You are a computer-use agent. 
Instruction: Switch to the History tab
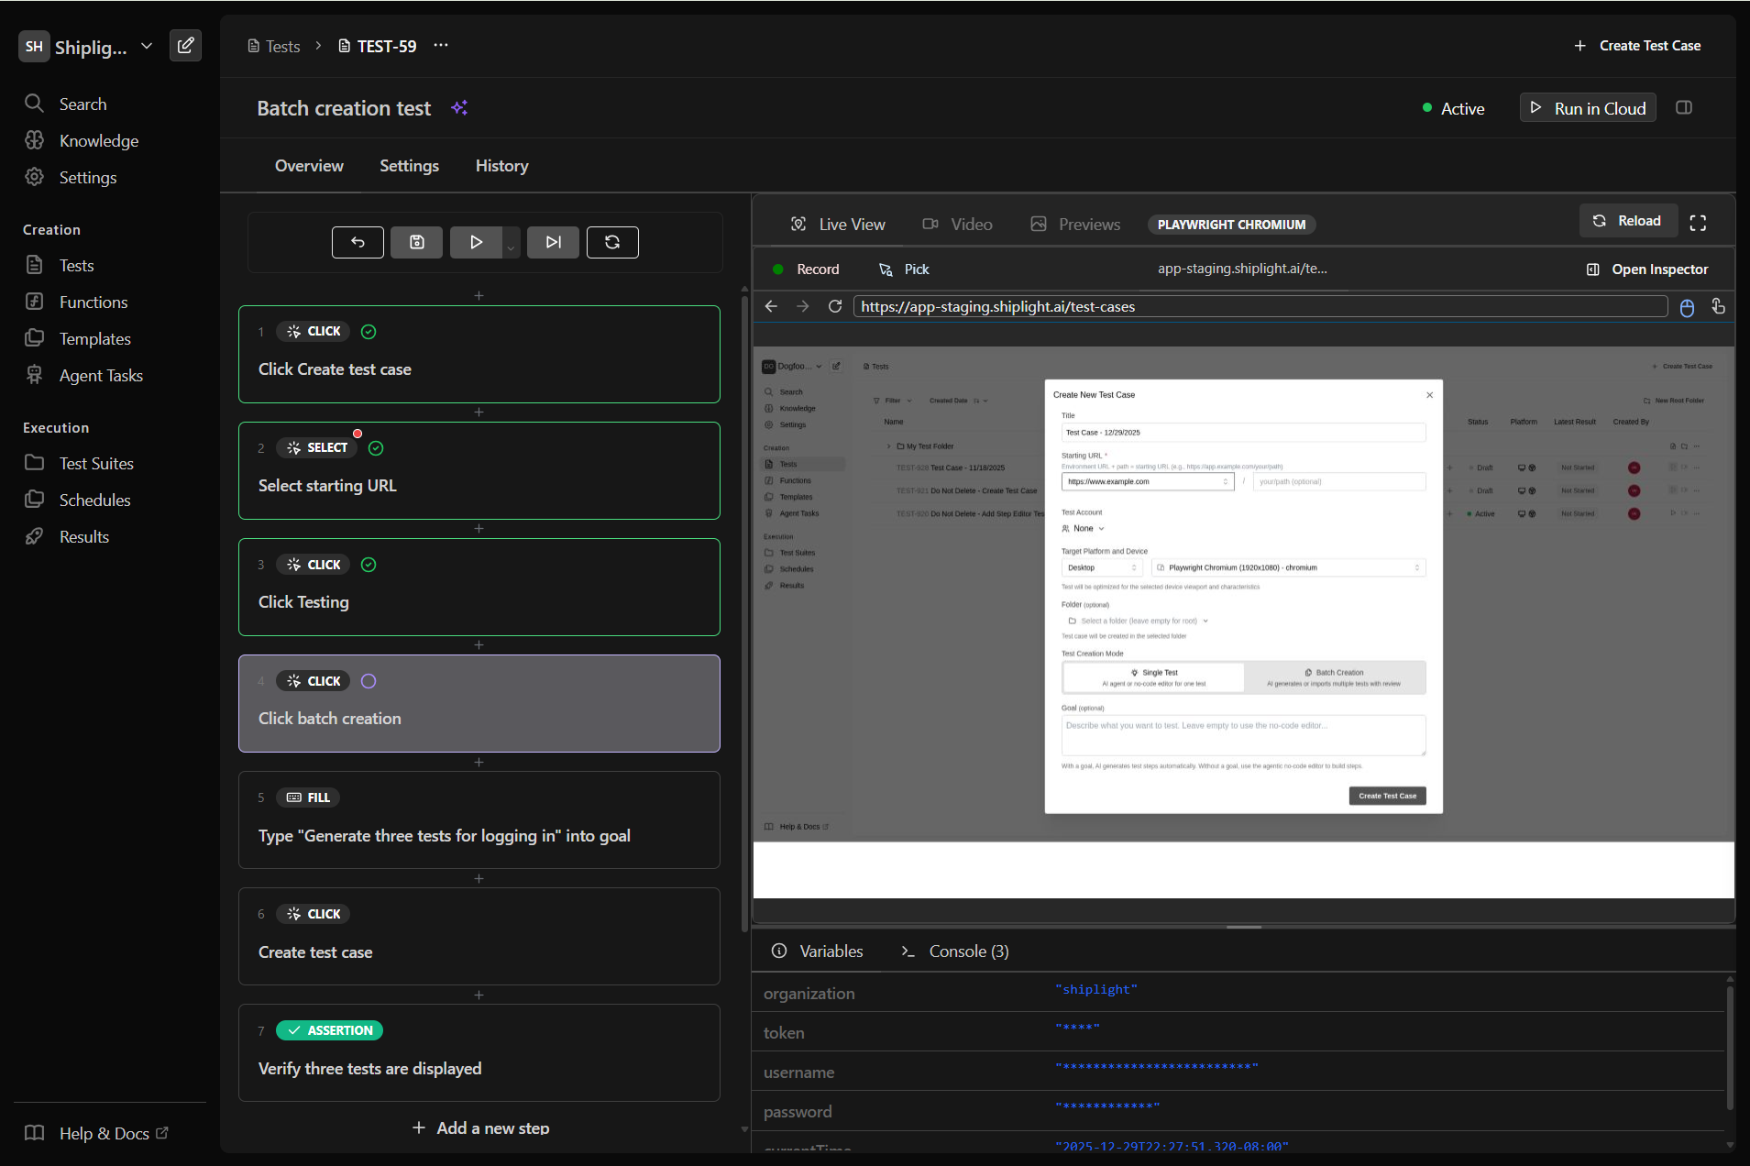tap(501, 165)
